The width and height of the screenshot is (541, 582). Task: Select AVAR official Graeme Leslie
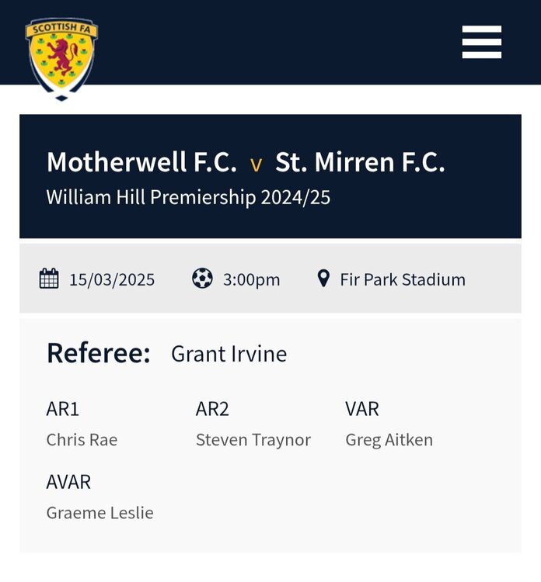(x=99, y=513)
